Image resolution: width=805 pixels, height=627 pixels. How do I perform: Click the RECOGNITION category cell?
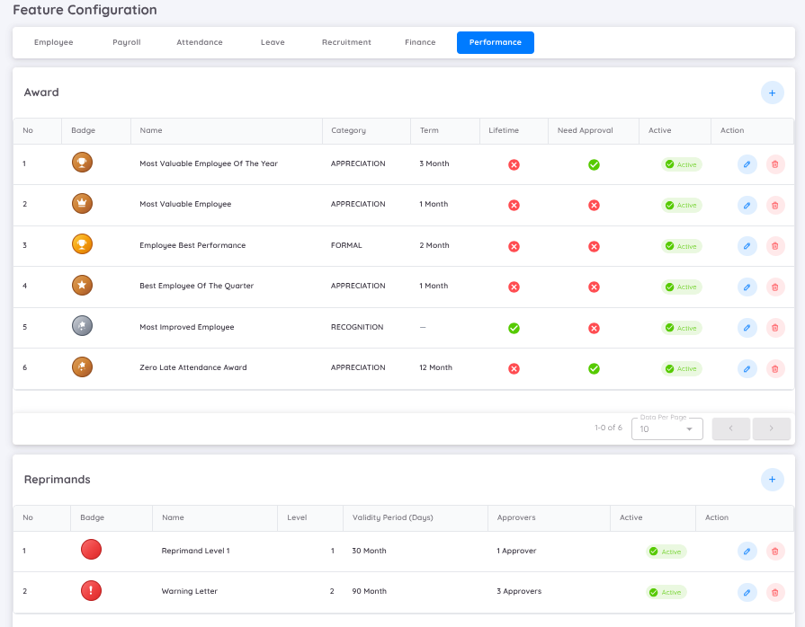pos(357,327)
